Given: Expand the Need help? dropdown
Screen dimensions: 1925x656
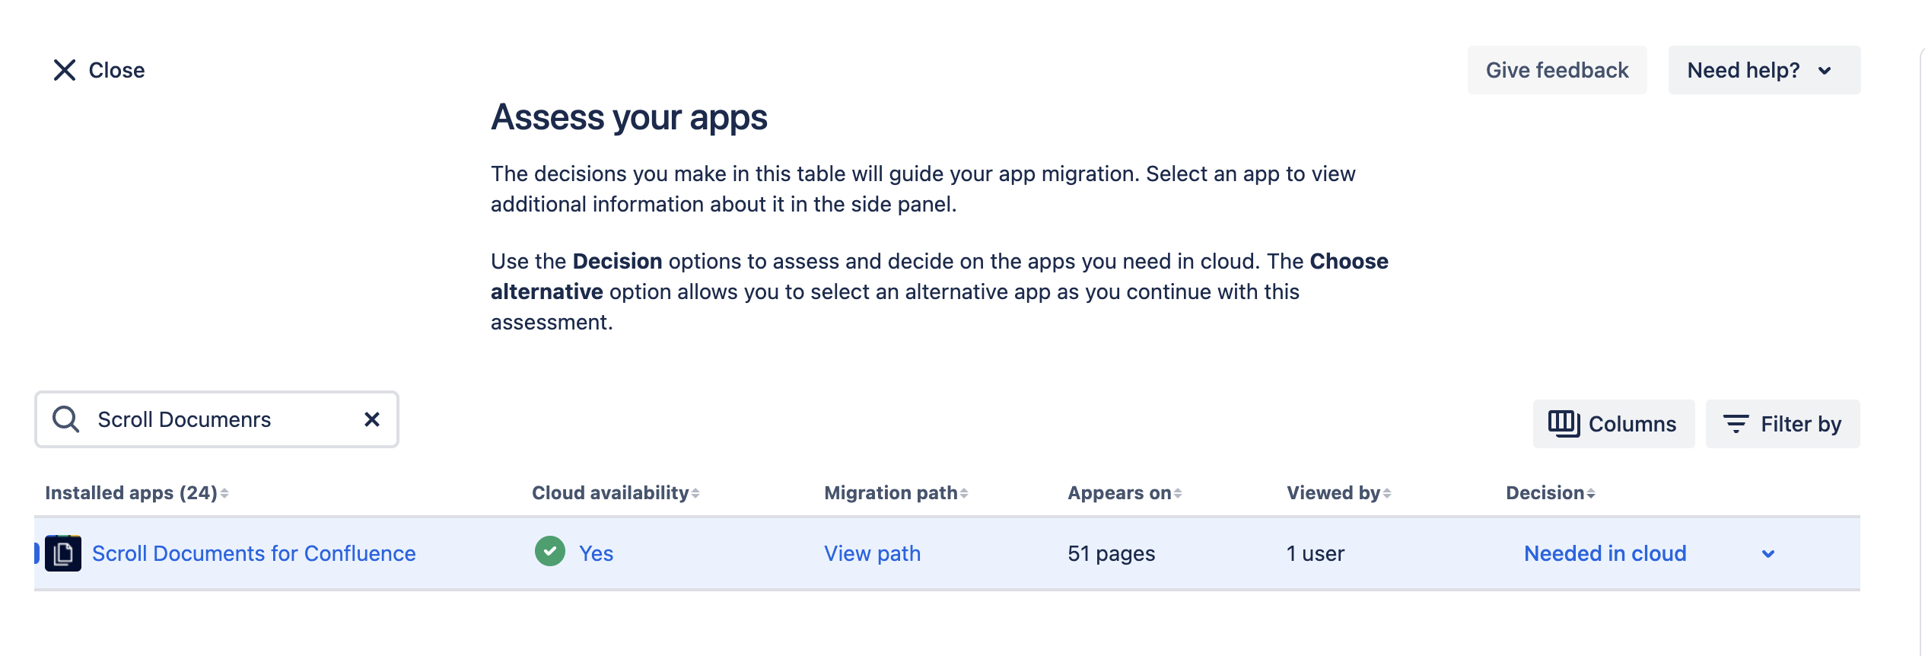Looking at the screenshot, I should click(x=1763, y=70).
